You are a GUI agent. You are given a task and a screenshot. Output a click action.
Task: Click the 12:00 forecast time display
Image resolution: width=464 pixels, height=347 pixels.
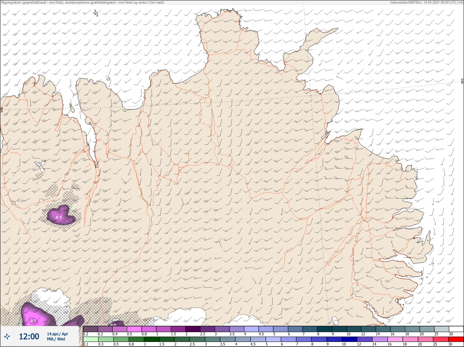(29, 336)
